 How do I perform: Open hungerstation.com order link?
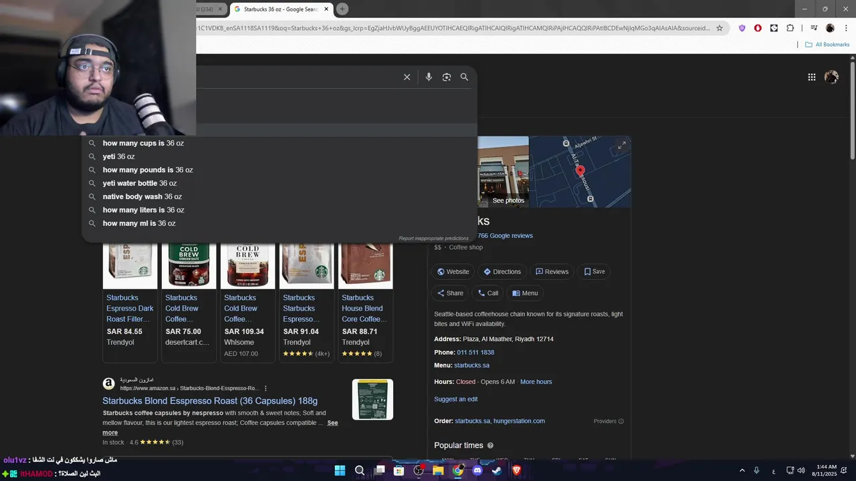pyautogui.click(x=519, y=421)
